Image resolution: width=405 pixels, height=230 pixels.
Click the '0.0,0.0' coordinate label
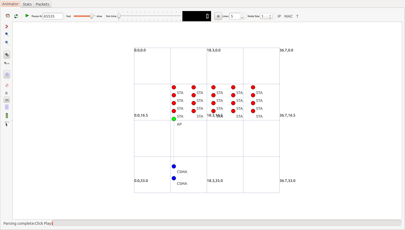pyautogui.click(x=140, y=50)
